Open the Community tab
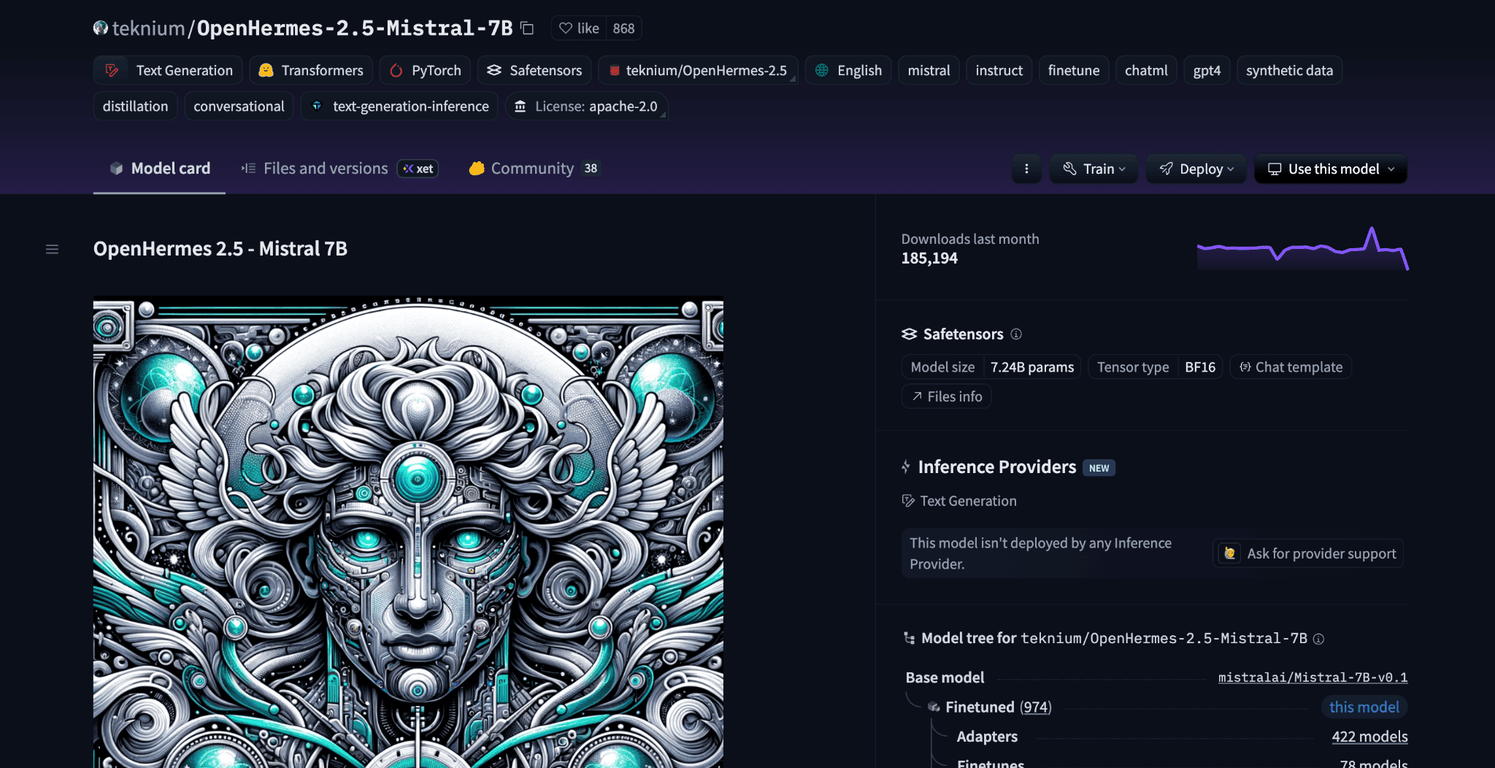The image size is (1495, 768). 532,169
